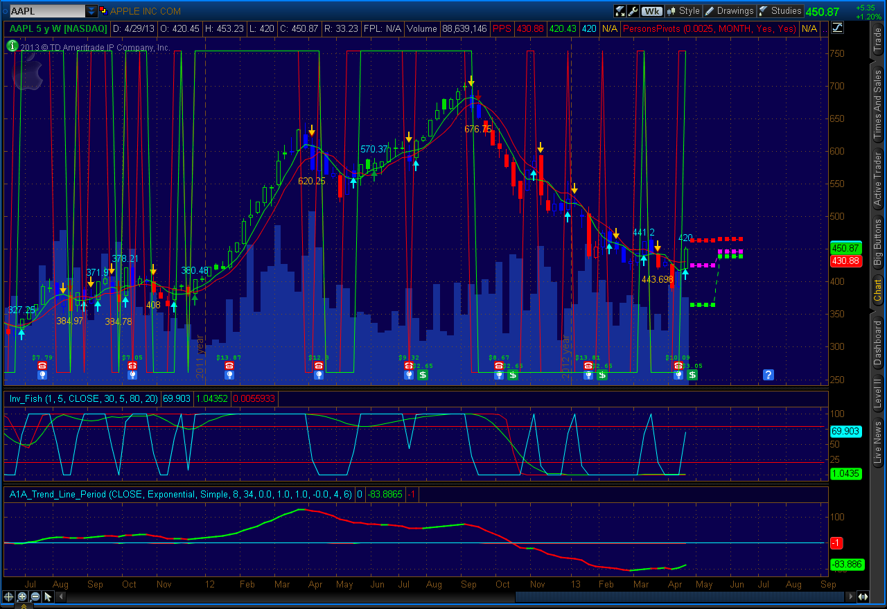Click the symbol link color icon
The image size is (887, 609).
point(103,11)
